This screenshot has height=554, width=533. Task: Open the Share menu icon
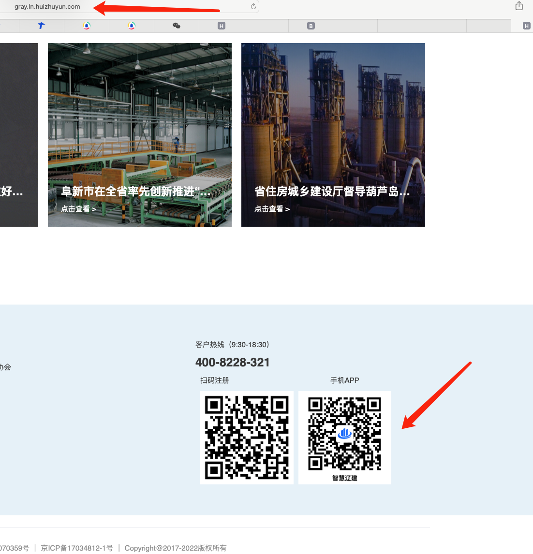519,6
